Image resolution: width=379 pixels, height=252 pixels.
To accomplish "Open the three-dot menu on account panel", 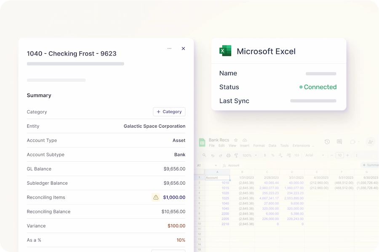I will pos(169,48).
